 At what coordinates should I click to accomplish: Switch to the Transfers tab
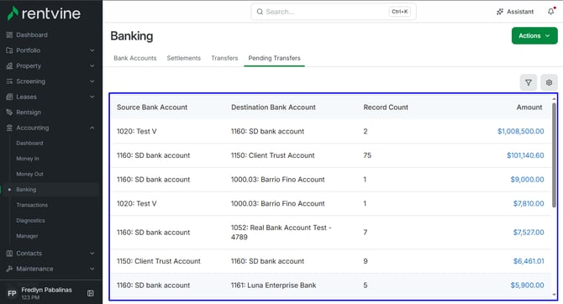(x=224, y=58)
